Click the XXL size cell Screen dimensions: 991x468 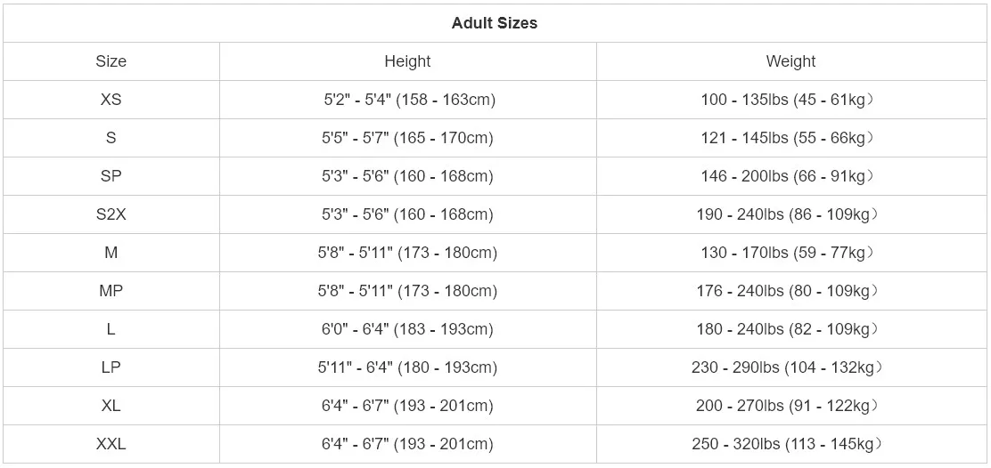click(111, 444)
